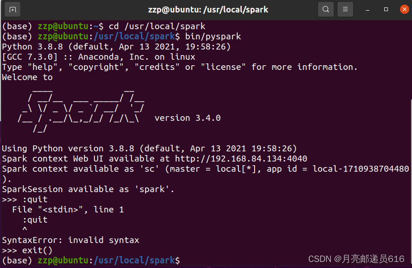Click the exit() command text
This screenshot has width=412, height=268.
tap(37, 250)
